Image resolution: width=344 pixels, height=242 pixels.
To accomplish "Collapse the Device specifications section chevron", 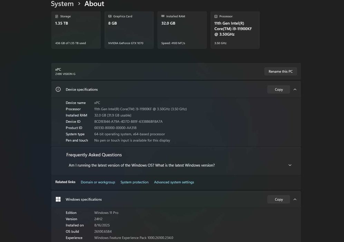I will pos(295,89).
